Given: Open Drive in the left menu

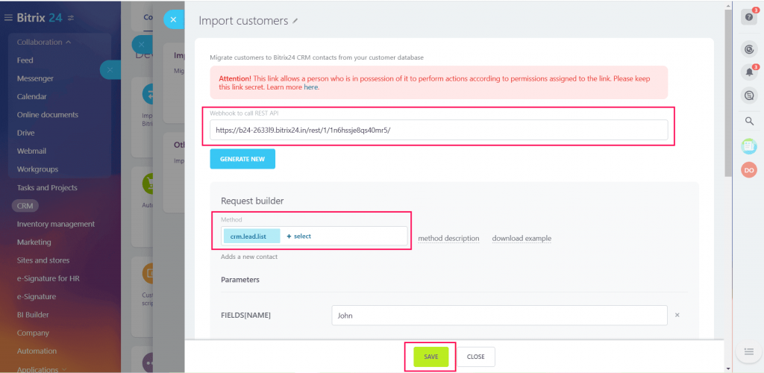Looking at the screenshot, I should (26, 133).
